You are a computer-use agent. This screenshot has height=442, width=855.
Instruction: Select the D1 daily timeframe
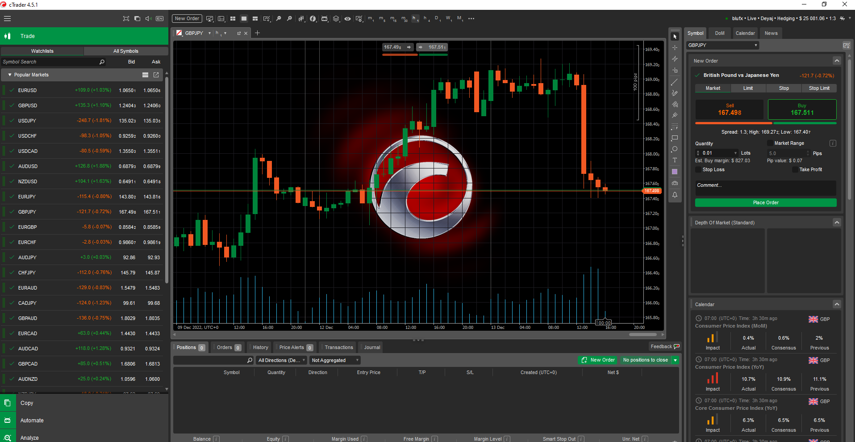point(438,19)
